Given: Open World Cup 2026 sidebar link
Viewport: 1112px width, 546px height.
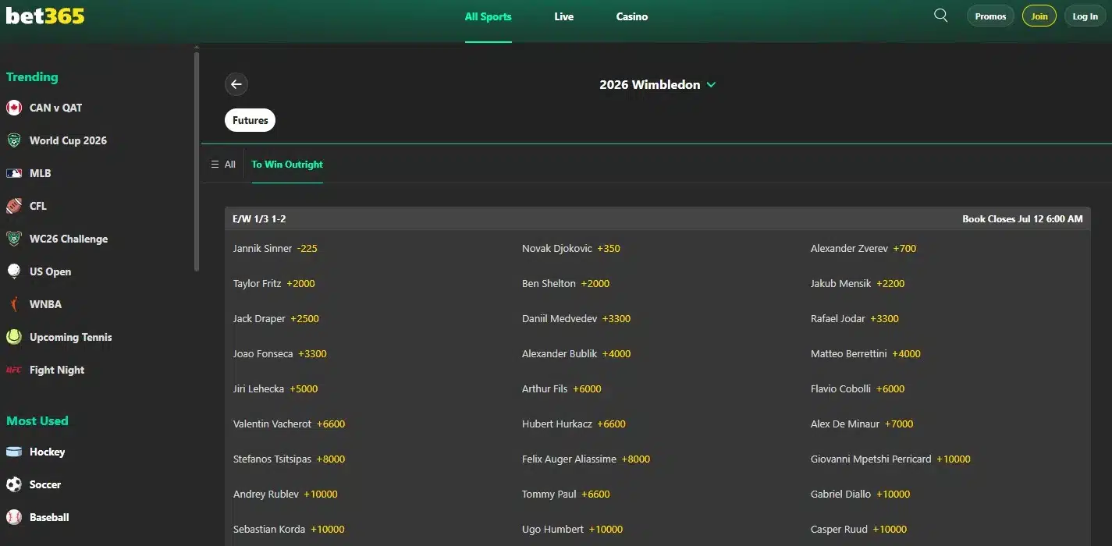Looking at the screenshot, I should click(x=68, y=140).
